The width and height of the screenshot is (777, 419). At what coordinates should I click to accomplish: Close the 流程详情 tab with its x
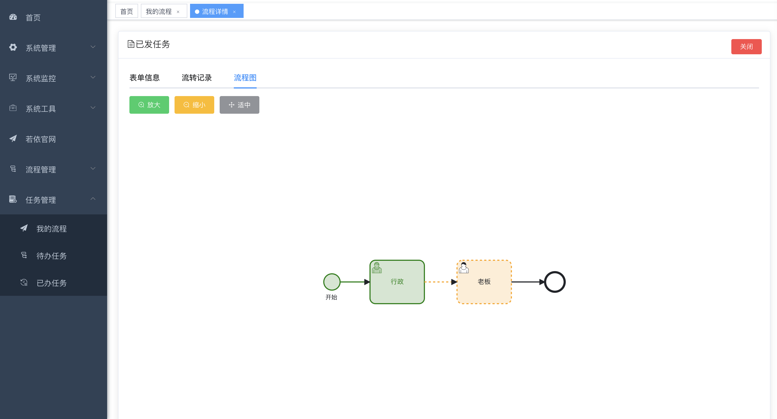pos(234,12)
